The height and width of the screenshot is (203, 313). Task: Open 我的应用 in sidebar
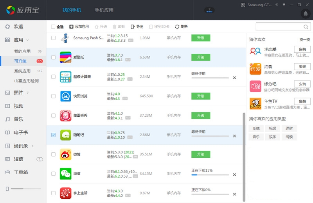pyautogui.click(x=23, y=52)
